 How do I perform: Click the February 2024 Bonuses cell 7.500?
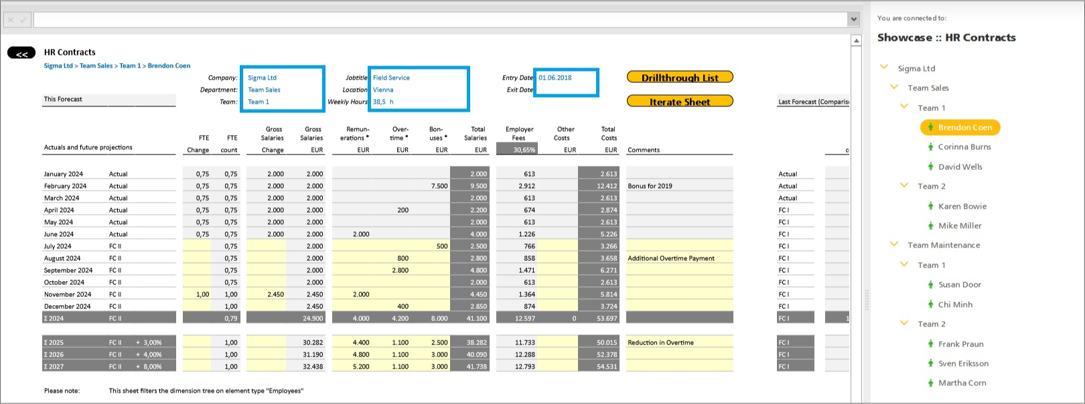coord(431,186)
